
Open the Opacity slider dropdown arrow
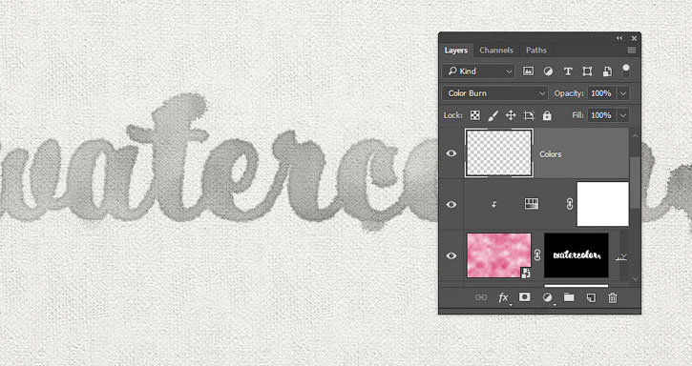coord(623,93)
